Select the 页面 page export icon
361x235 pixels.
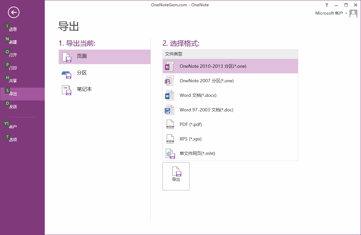[67, 57]
